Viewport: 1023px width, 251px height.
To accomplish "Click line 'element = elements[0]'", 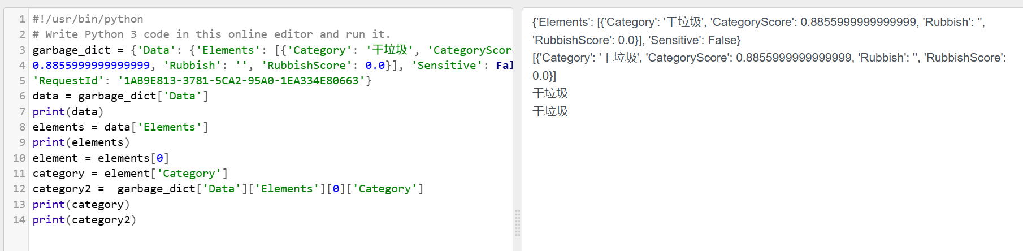I will (101, 158).
